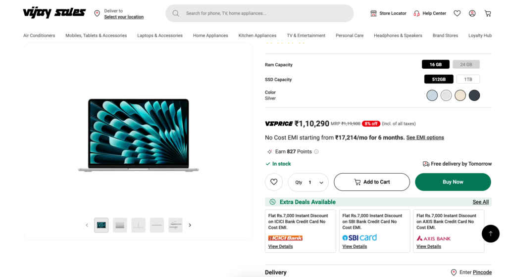Expand See EMI options

pos(425,138)
